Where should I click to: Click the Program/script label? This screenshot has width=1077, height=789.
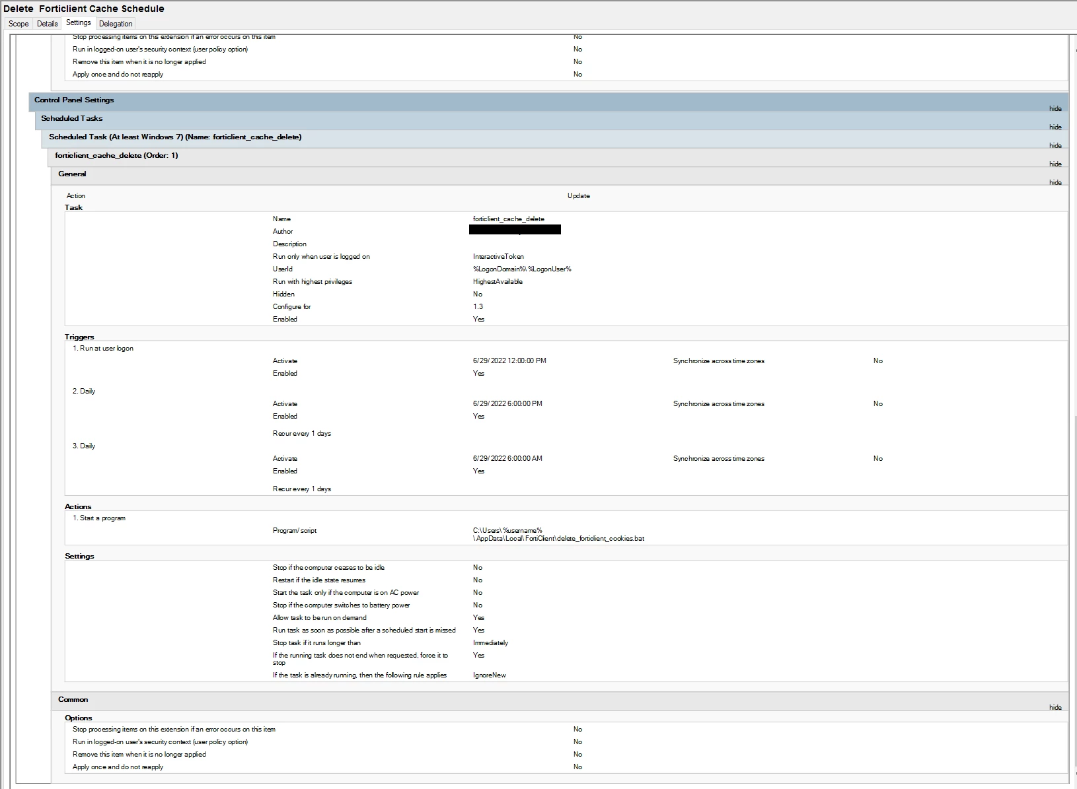(295, 531)
